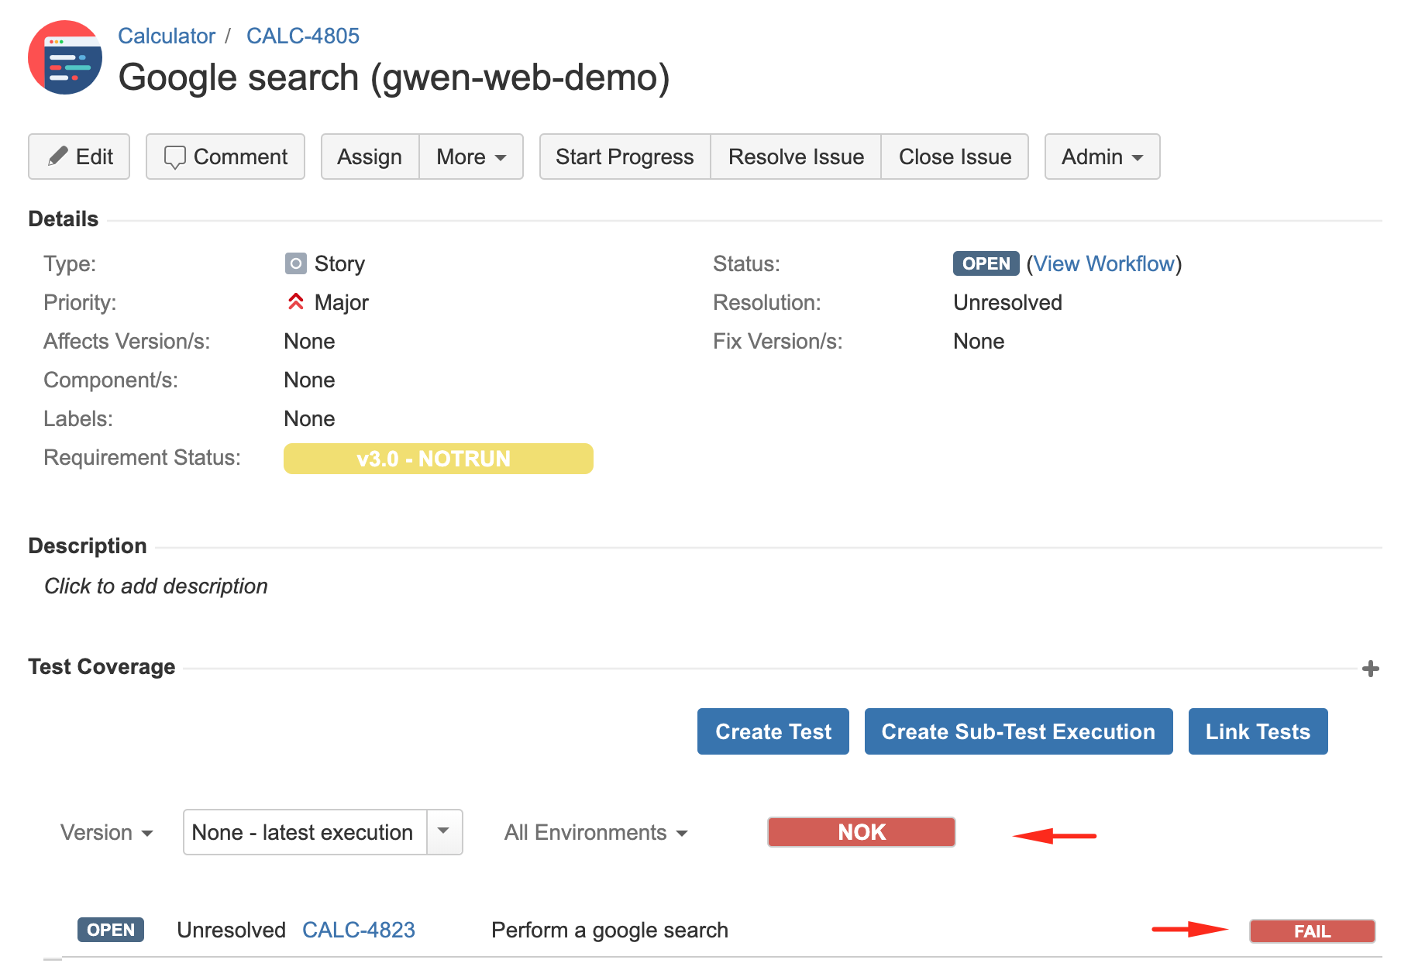Click the OPEN status badge in Details
Viewport: 1401px width, 970px height.
coord(986,263)
